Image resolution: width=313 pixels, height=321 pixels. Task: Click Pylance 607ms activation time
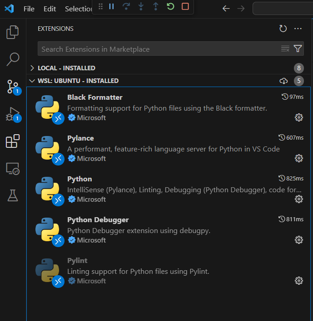[x=291, y=137]
